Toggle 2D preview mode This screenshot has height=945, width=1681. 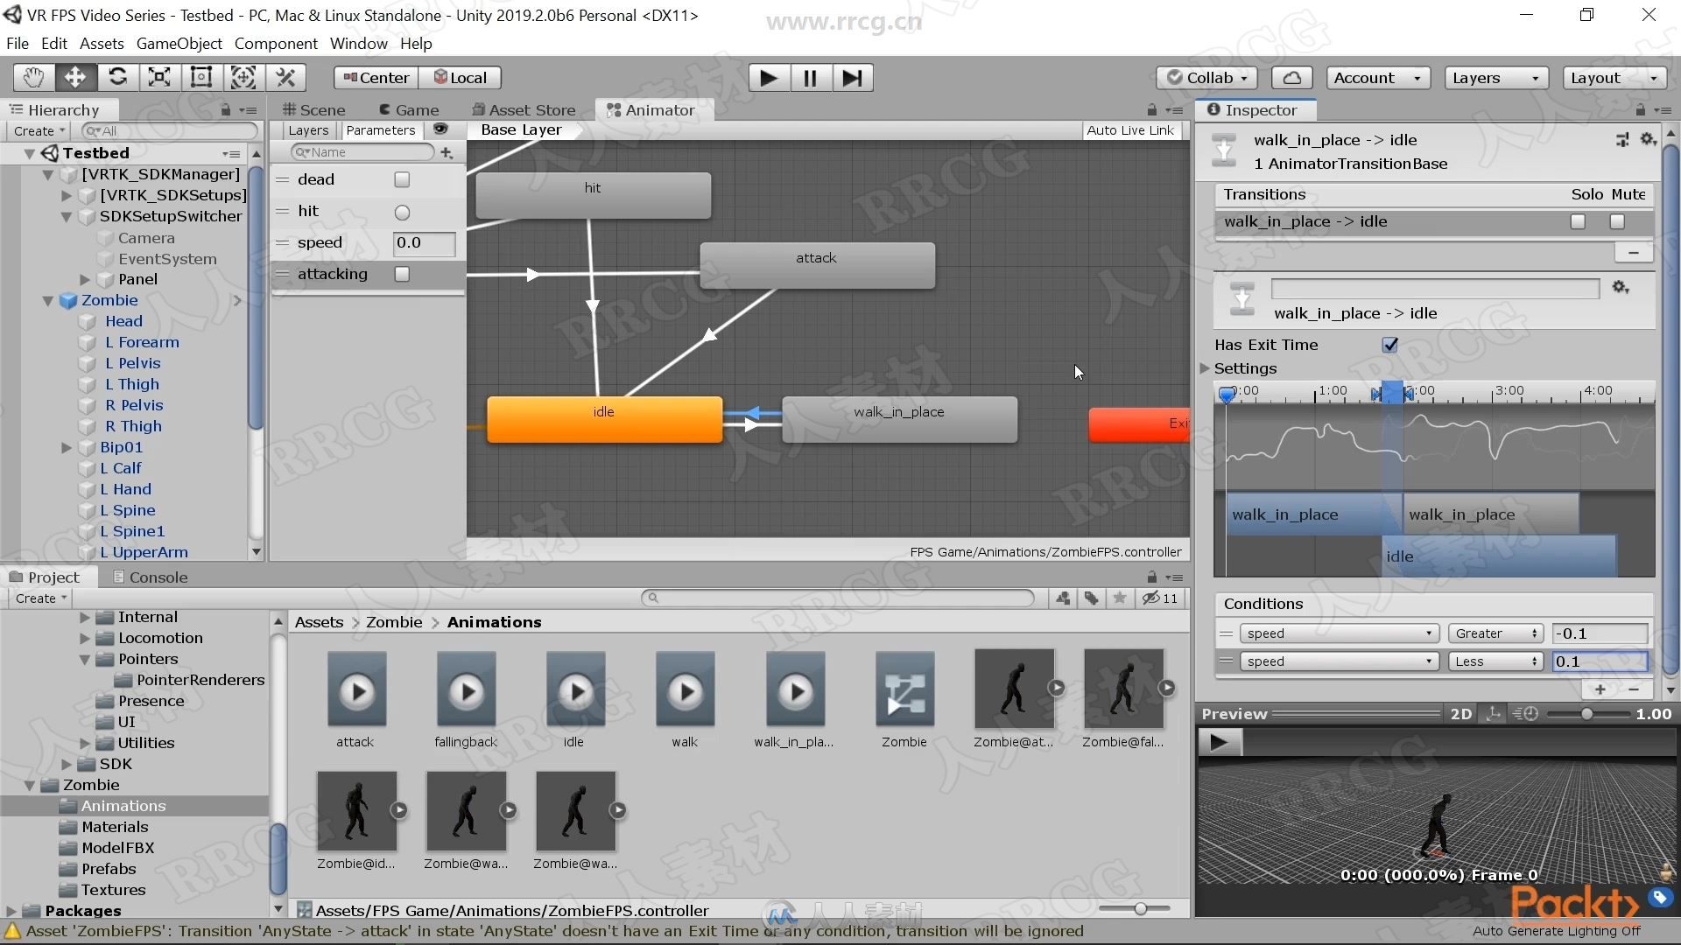[x=1461, y=714]
